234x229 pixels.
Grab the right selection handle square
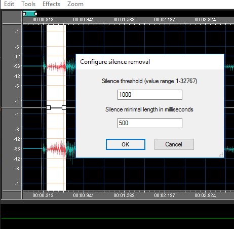point(64,107)
